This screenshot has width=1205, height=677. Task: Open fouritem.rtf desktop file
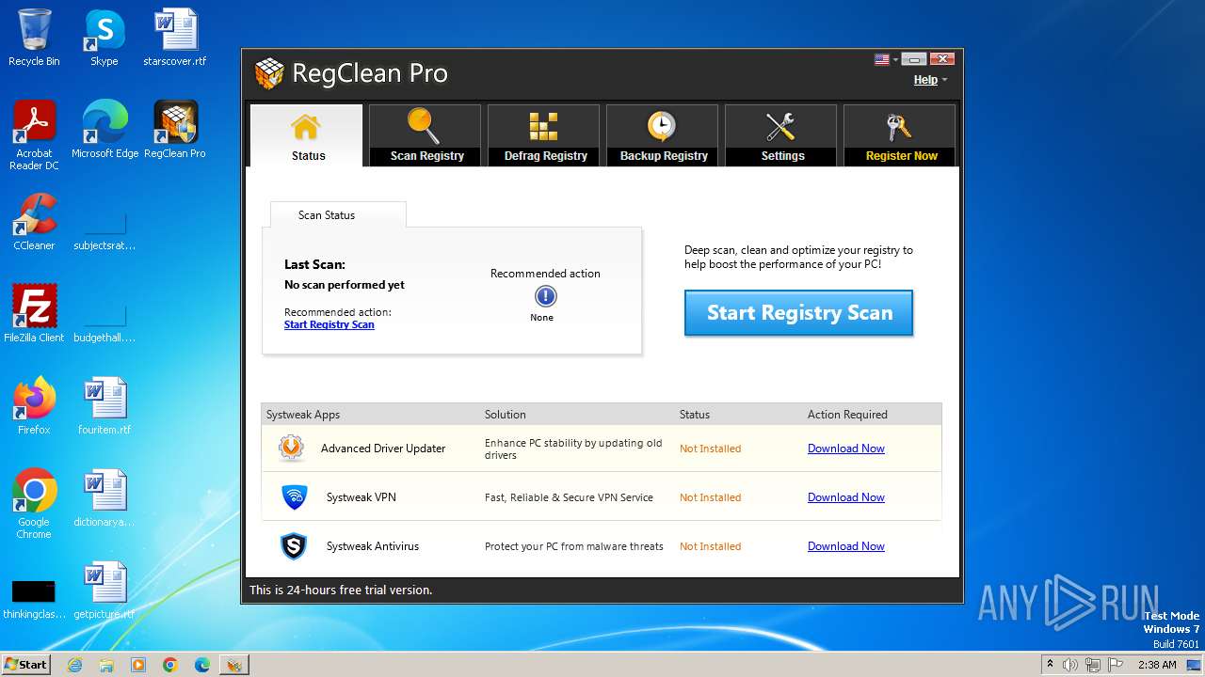(104, 406)
